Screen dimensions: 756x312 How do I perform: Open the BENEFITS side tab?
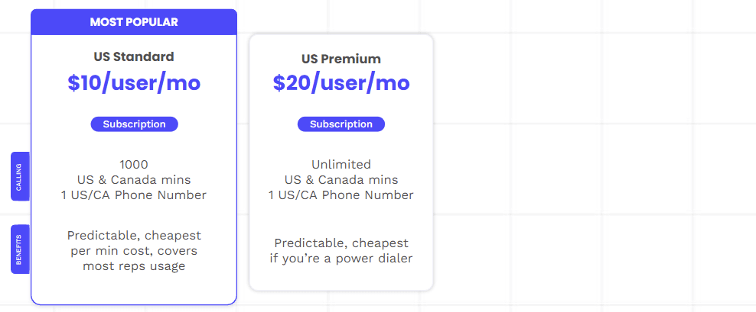pos(20,249)
